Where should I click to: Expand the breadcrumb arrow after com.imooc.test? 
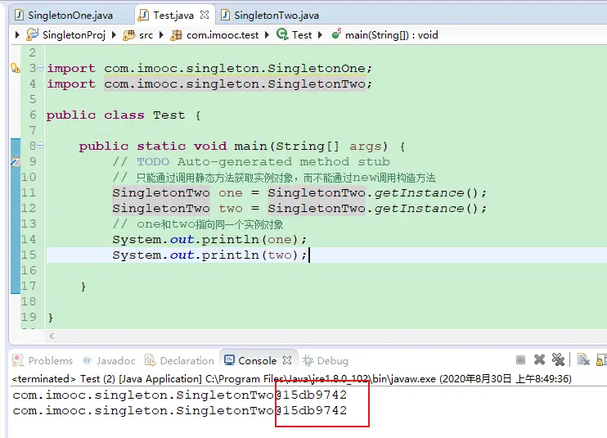pos(268,35)
